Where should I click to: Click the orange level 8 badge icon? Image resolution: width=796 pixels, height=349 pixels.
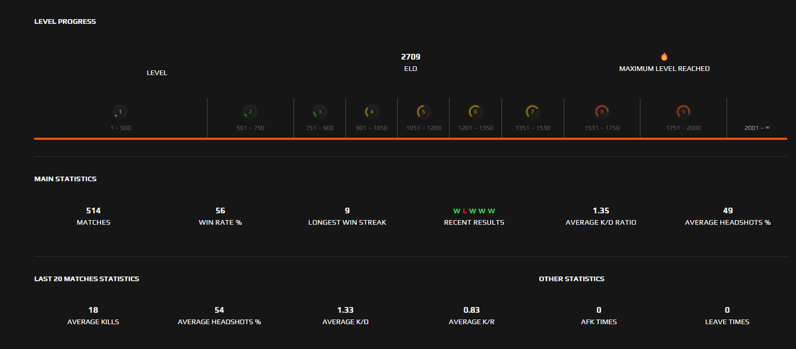(x=602, y=112)
